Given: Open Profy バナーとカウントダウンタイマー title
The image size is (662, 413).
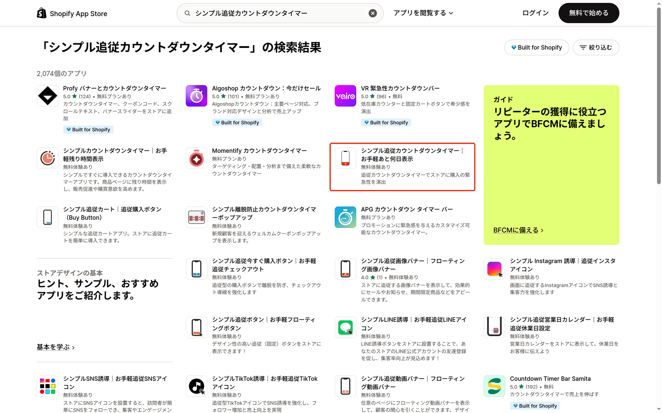Looking at the screenshot, I should [115, 88].
